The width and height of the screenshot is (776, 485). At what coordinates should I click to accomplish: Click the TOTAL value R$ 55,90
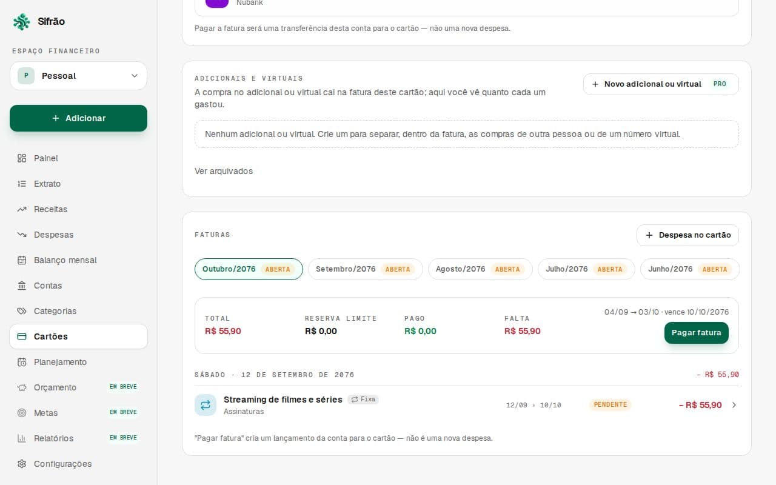coord(223,331)
